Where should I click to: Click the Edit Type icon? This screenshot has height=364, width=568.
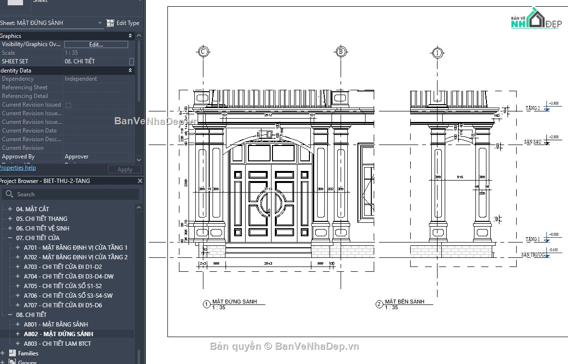coord(110,23)
